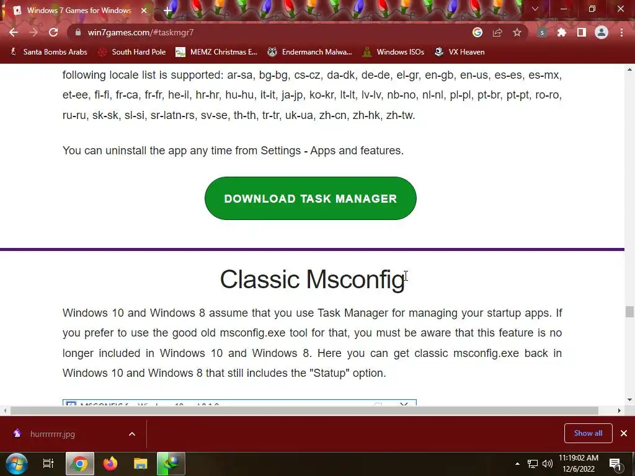
Task: Click Download Task Manager button
Action: (311, 198)
